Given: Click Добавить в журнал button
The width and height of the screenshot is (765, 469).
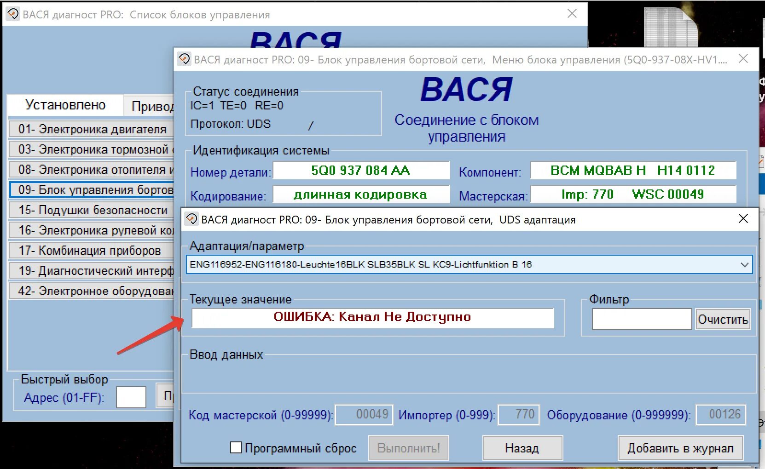Looking at the screenshot, I should (680, 448).
